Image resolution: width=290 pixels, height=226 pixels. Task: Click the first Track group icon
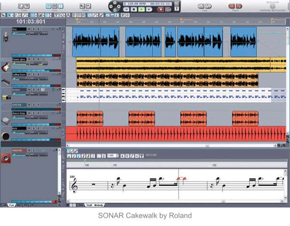[x=21, y=6]
